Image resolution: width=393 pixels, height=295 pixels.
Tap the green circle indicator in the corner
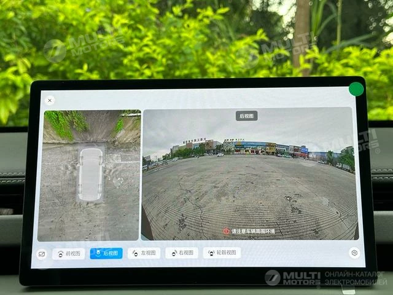(356, 89)
